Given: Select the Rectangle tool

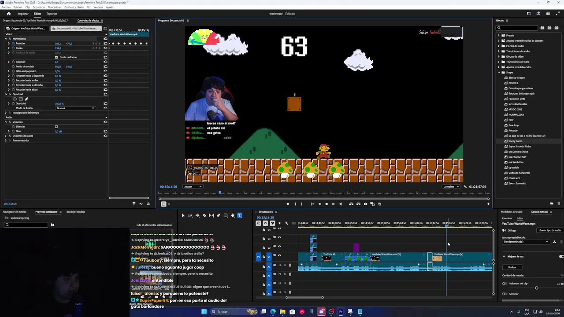Looking at the screenshot, I should point(226,215).
